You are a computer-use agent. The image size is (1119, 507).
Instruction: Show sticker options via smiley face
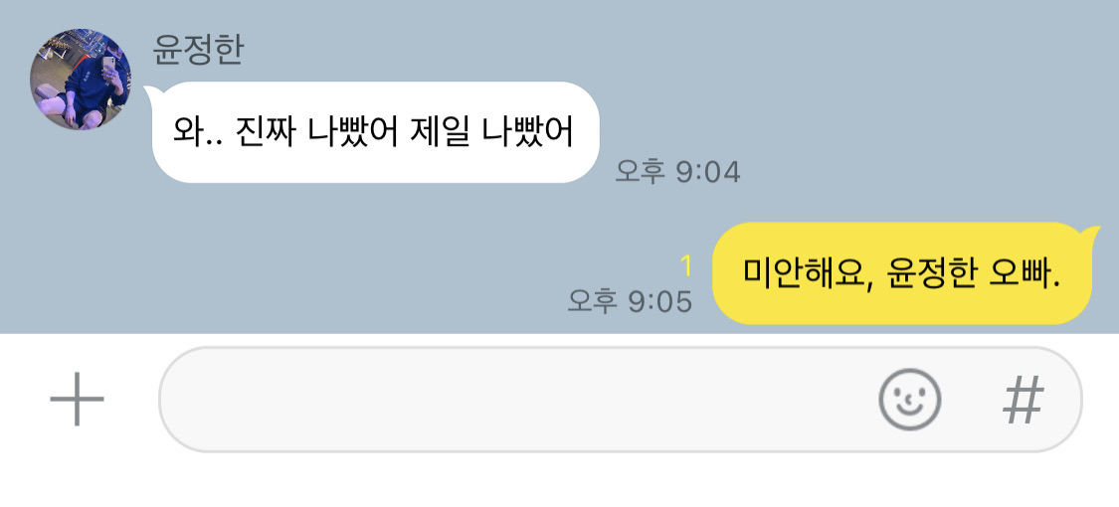click(x=909, y=400)
